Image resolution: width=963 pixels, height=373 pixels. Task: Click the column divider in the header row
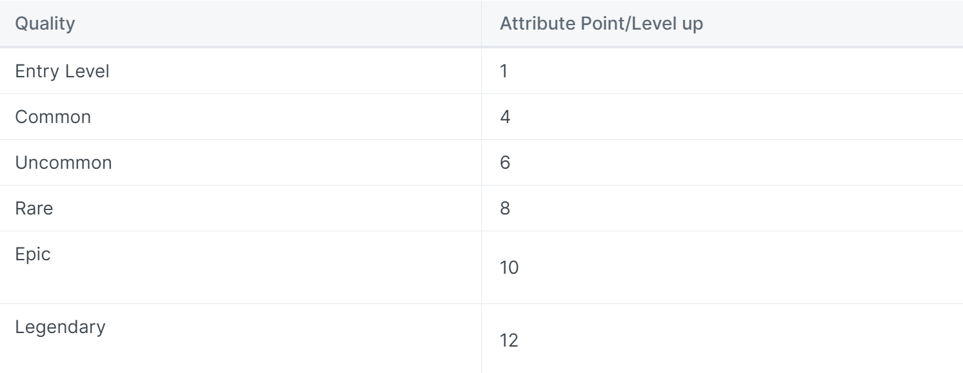481,25
